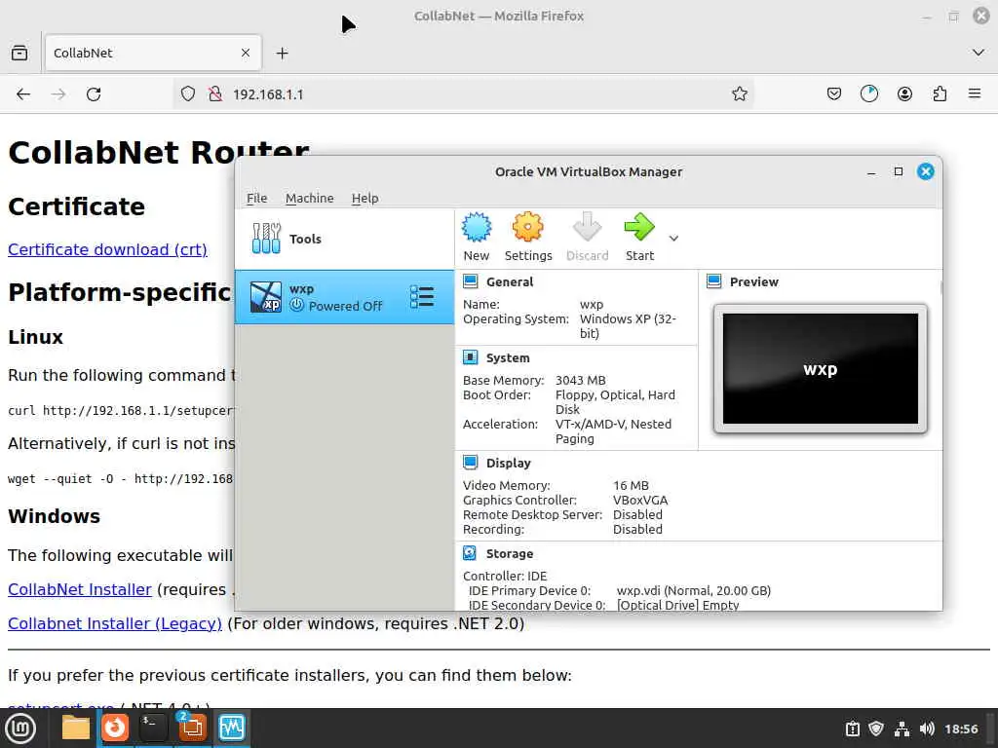The height and width of the screenshot is (748, 998).
Task: Open the Firefox account icon
Action: 904,94
